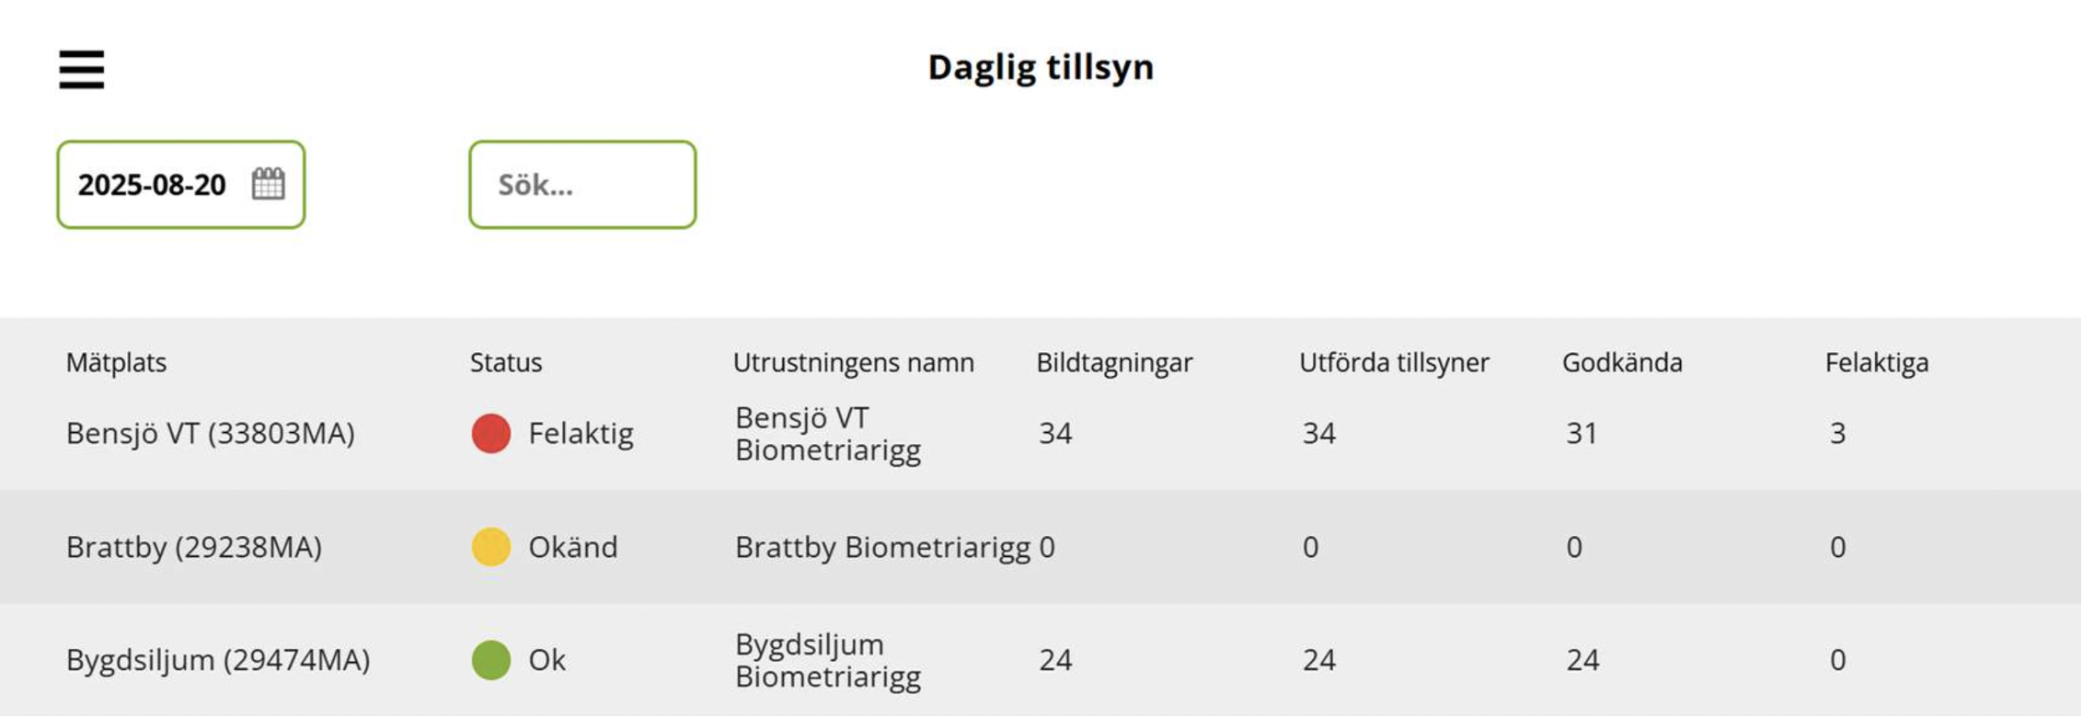The image size is (2083, 717).
Task: Sort by Godkända column header
Action: [1622, 362]
